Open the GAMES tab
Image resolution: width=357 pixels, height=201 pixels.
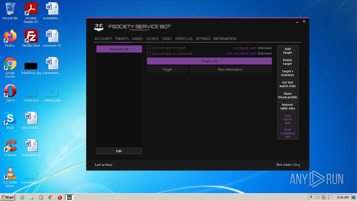[x=137, y=39]
